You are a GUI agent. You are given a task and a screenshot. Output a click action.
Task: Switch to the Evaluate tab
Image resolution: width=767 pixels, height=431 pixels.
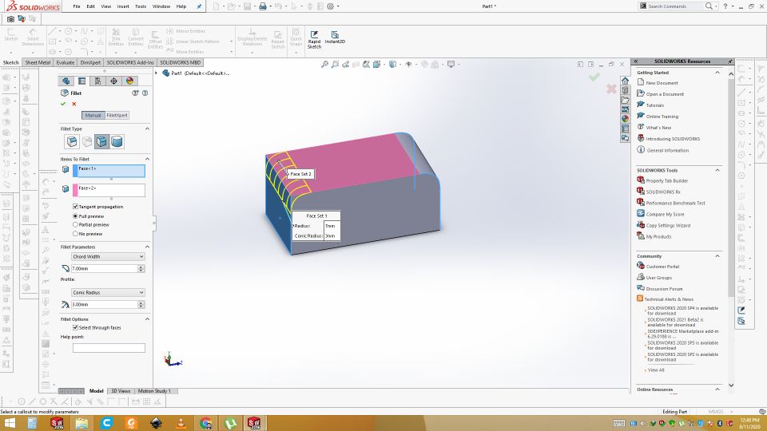pos(66,62)
